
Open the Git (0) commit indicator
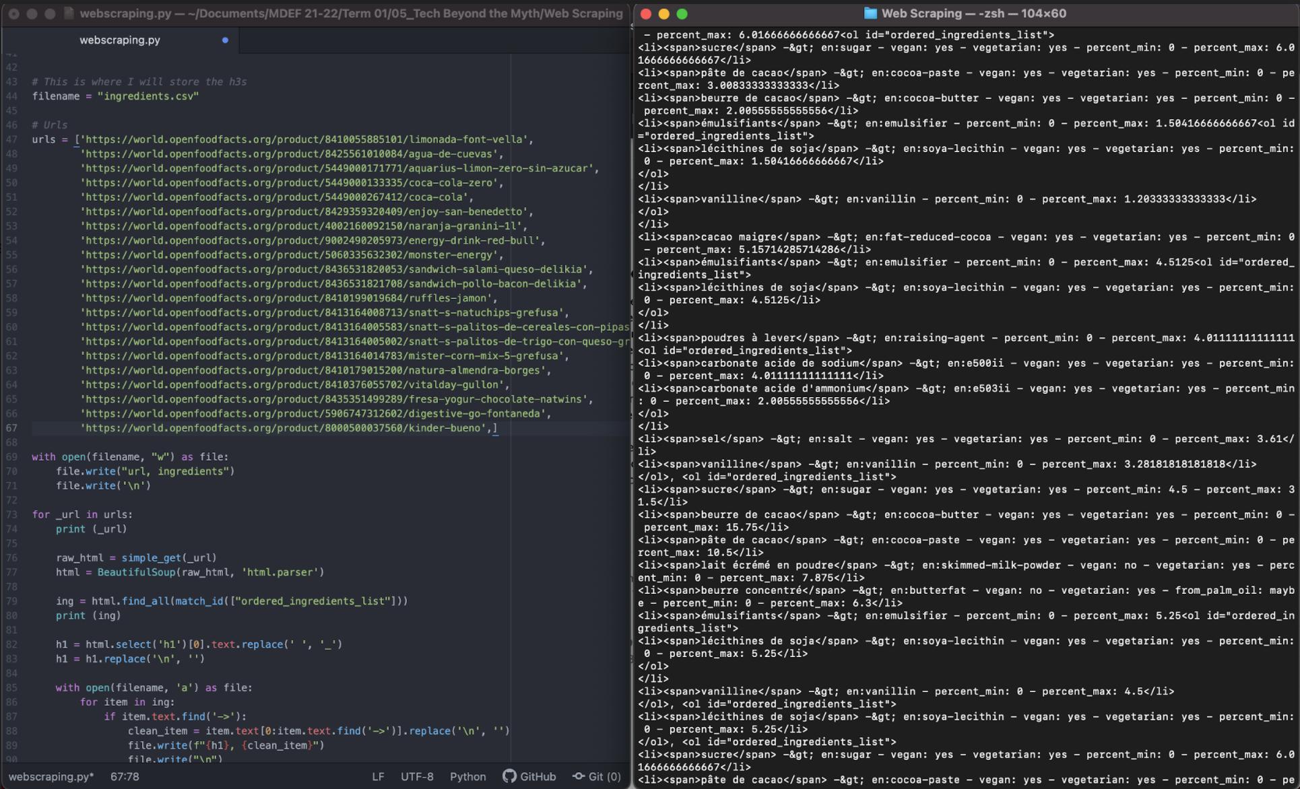click(597, 776)
